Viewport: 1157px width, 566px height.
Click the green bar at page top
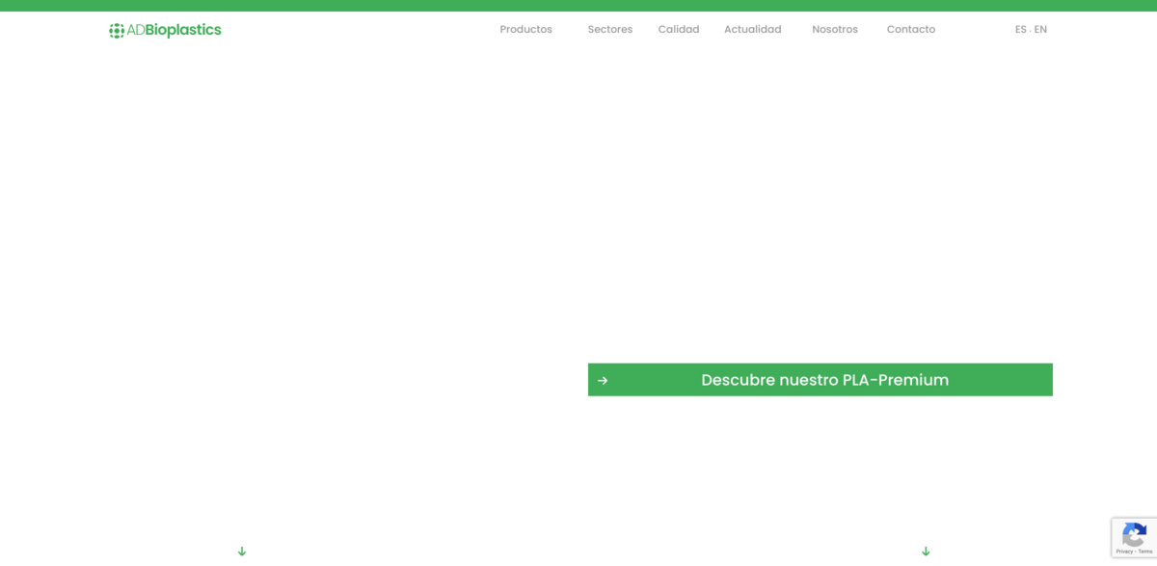pyautogui.click(x=578, y=6)
